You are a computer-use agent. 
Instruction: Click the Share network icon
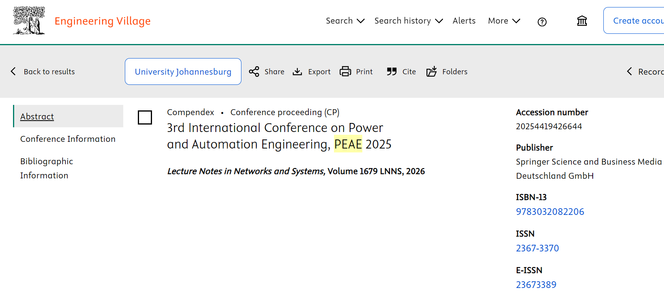254,71
